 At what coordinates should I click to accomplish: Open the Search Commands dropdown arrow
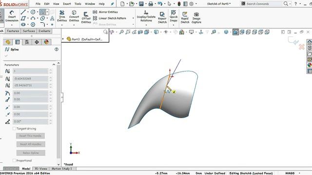(x=290, y=4)
